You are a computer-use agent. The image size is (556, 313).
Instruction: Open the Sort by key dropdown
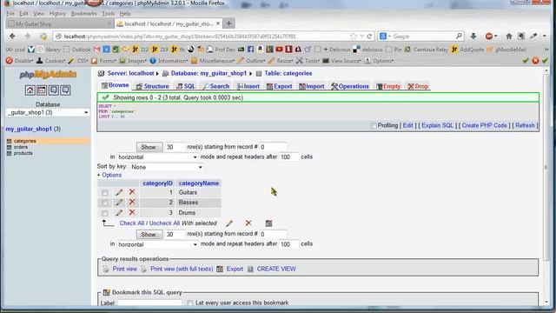(x=166, y=167)
